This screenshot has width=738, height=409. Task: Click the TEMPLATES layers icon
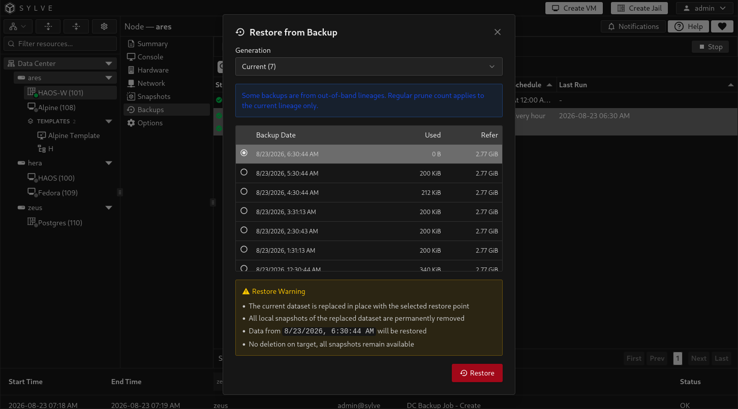pyautogui.click(x=31, y=121)
